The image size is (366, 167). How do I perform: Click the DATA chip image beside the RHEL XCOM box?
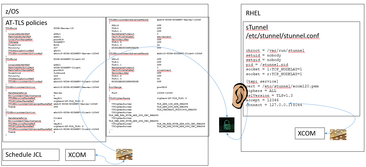(338, 135)
